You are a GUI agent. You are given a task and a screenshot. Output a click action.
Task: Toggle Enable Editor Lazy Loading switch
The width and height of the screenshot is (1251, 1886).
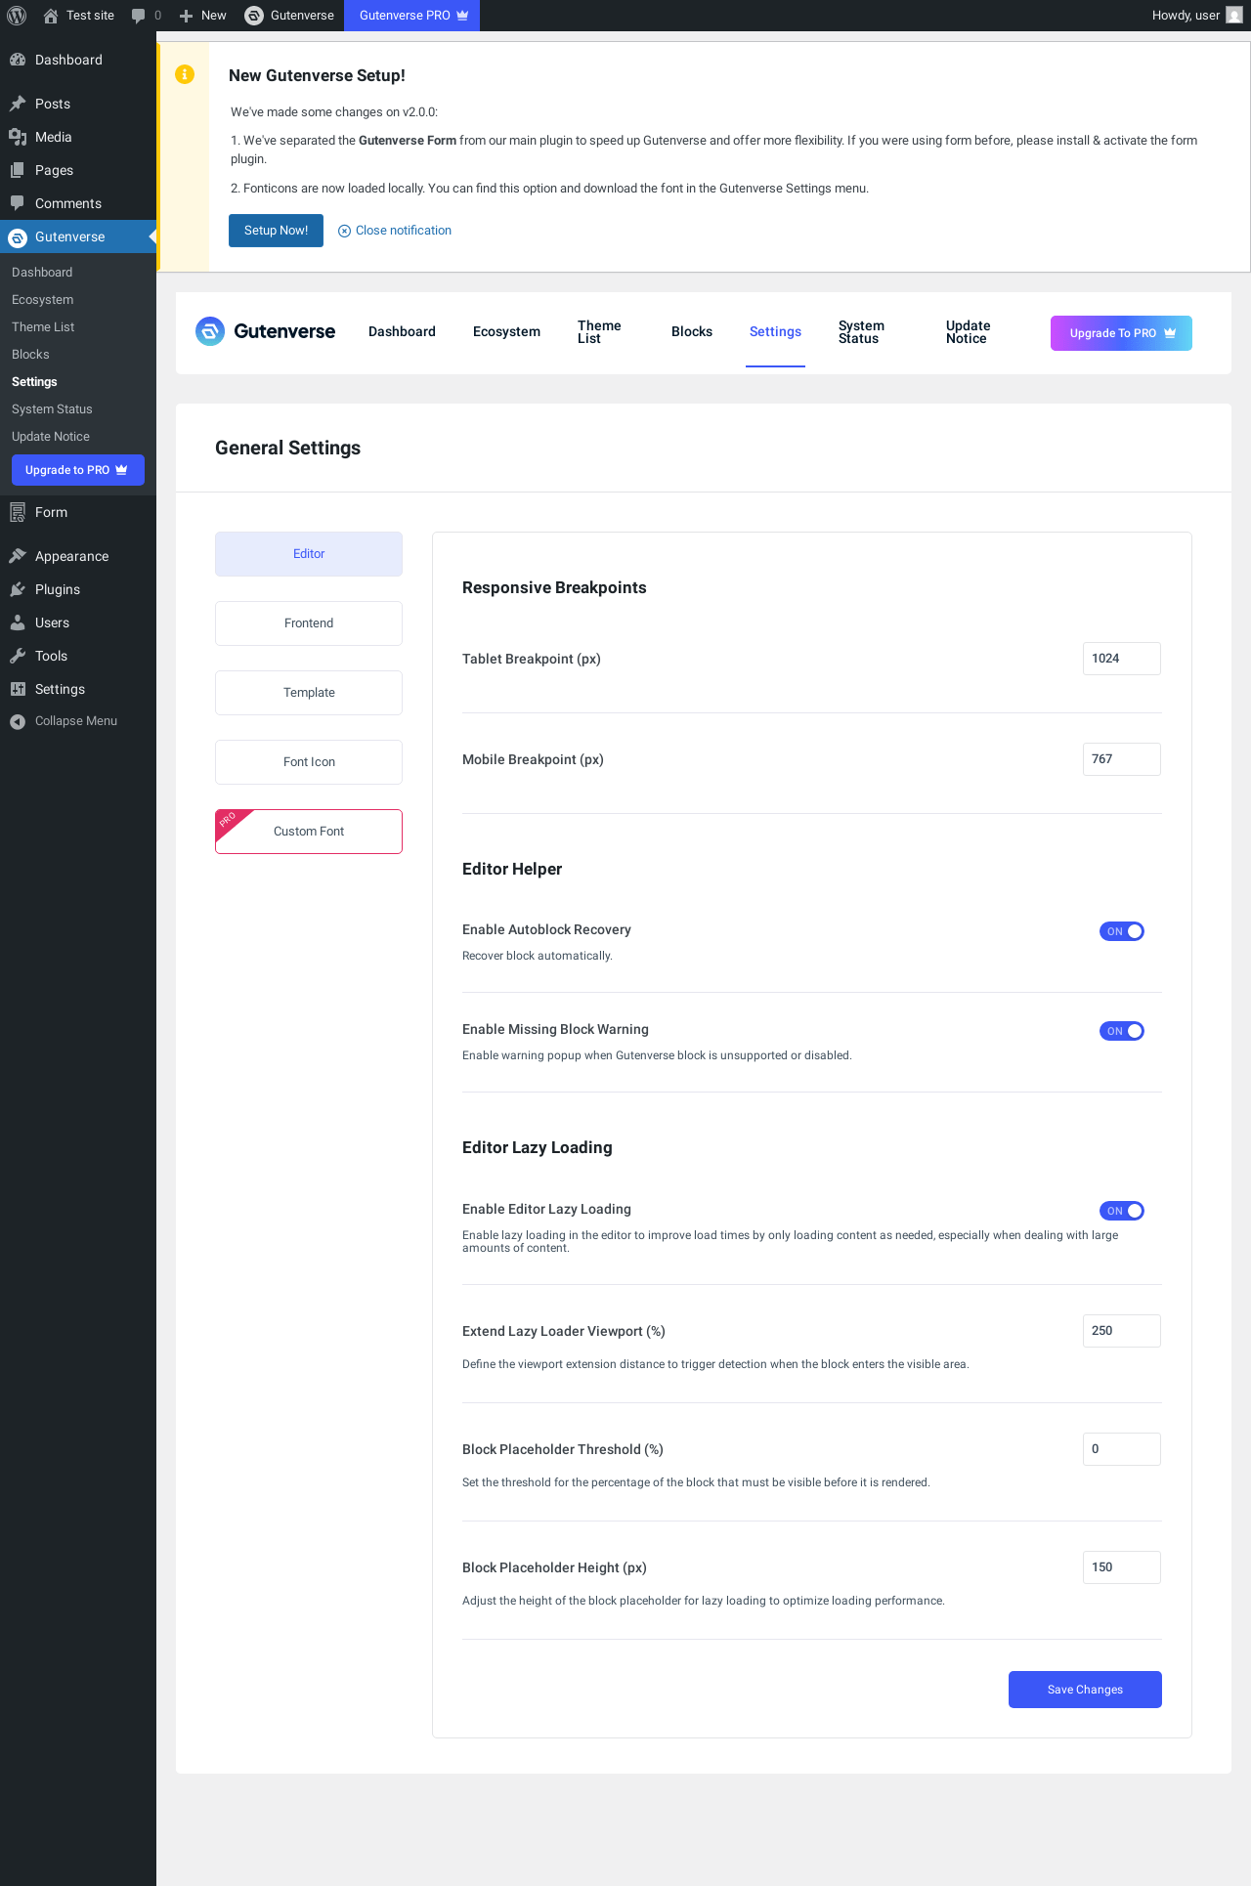[x=1122, y=1211]
